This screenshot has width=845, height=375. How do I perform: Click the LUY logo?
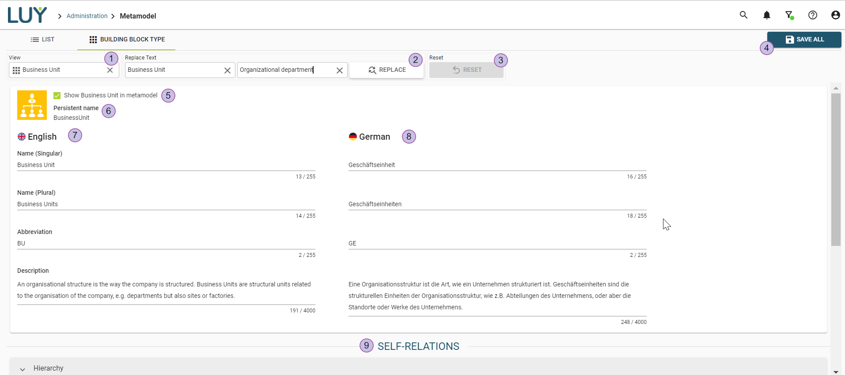click(x=27, y=15)
